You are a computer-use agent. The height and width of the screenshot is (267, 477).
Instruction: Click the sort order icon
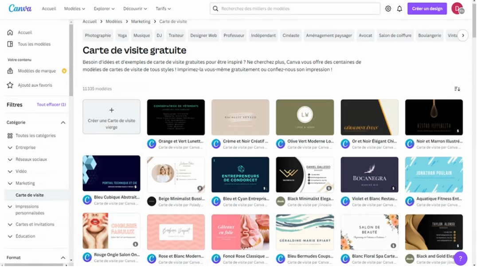click(x=457, y=89)
